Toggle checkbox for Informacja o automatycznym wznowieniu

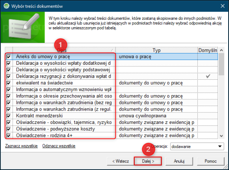pos(9,89)
